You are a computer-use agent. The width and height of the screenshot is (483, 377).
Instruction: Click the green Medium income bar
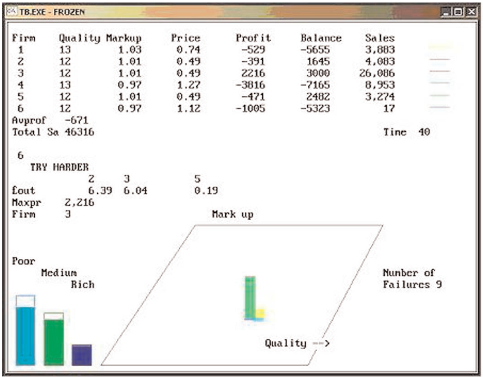coord(54,342)
